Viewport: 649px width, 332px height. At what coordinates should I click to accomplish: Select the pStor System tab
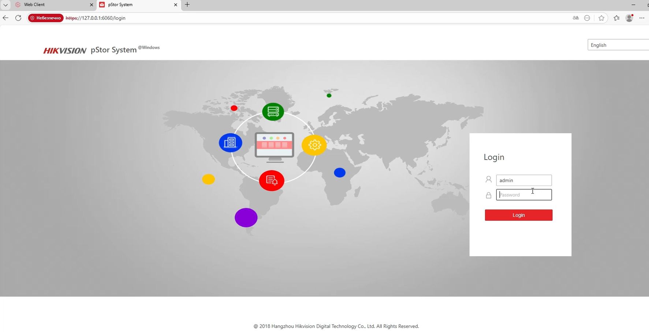135,5
